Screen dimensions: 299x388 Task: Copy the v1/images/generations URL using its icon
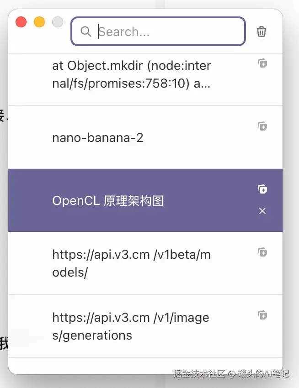point(262,315)
